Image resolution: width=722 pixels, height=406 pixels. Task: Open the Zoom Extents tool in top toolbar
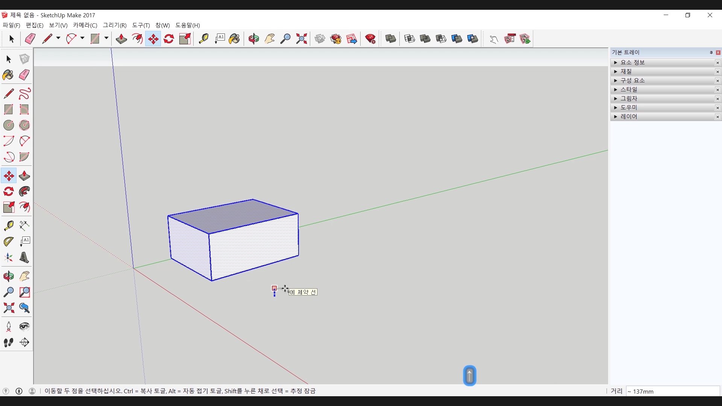301,39
